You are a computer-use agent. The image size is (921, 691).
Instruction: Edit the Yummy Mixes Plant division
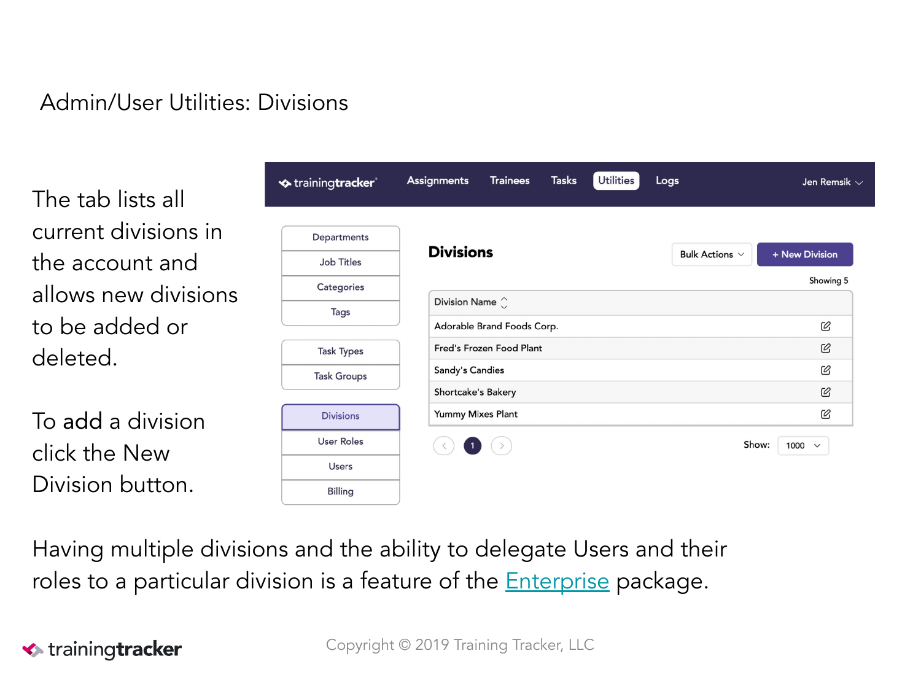[826, 414]
